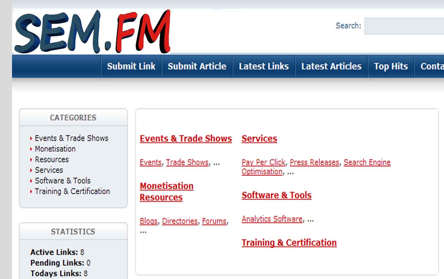The height and width of the screenshot is (279, 444).
Task: Open the Events & Trade Shows main heading
Action: [x=186, y=138]
